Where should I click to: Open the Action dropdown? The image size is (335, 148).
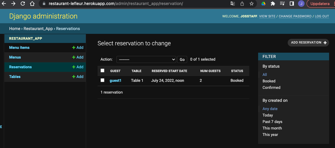coord(146,59)
